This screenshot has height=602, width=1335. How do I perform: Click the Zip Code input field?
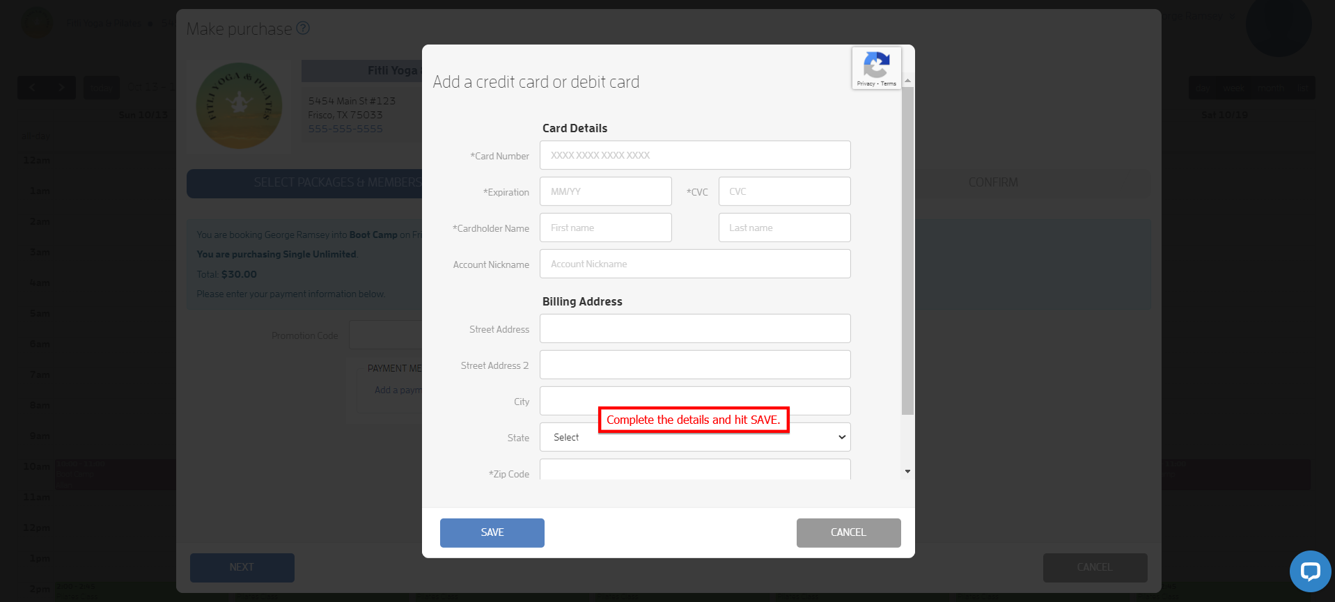695,470
